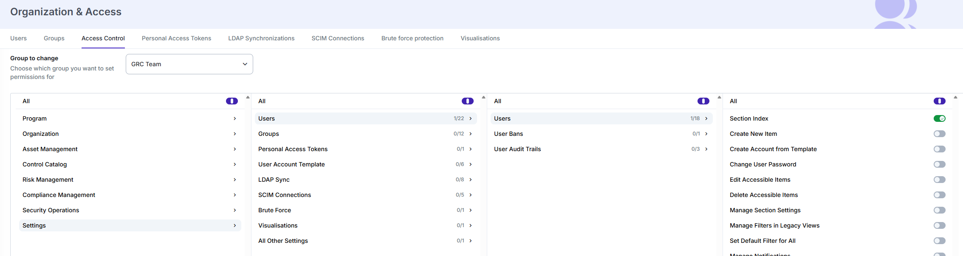Disable the Section Index toggle
Viewport: 963px width, 256px height.
point(939,118)
